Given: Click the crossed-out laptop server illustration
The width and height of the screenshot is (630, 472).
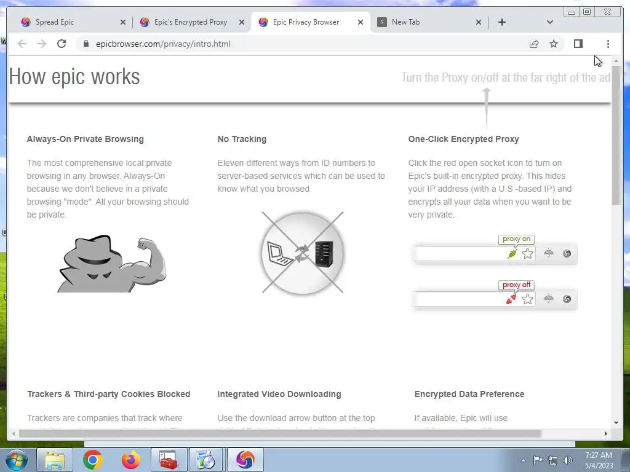Looking at the screenshot, I should tap(303, 253).
